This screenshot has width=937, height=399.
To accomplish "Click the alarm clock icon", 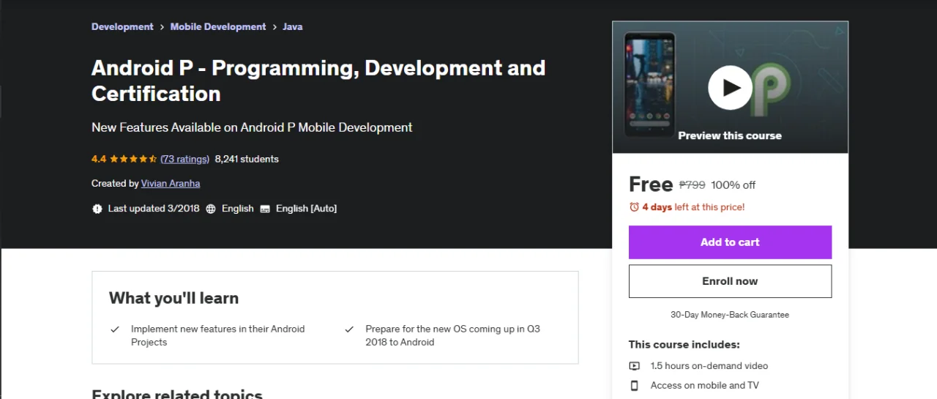I will 634,207.
